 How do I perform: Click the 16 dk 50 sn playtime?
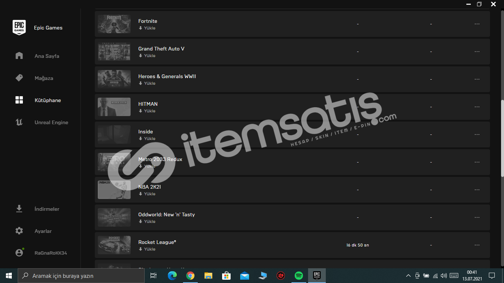click(358, 245)
